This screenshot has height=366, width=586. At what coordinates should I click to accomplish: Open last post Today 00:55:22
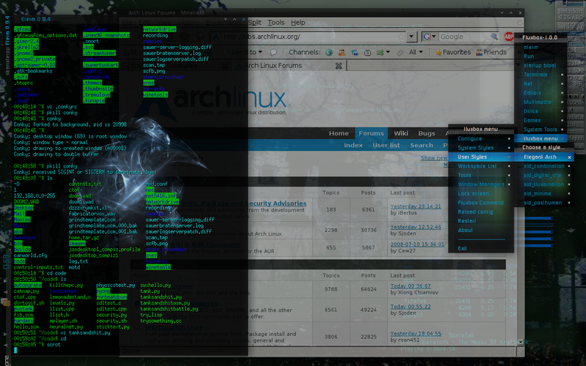pos(410,307)
